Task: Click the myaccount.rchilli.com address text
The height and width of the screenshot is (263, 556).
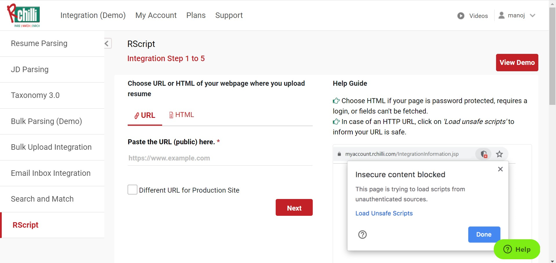Action: coord(402,154)
